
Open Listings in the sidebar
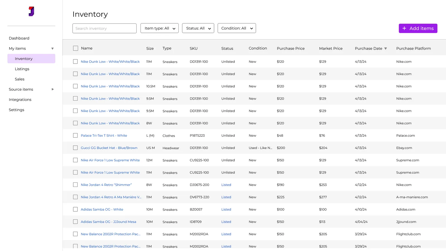tap(22, 69)
